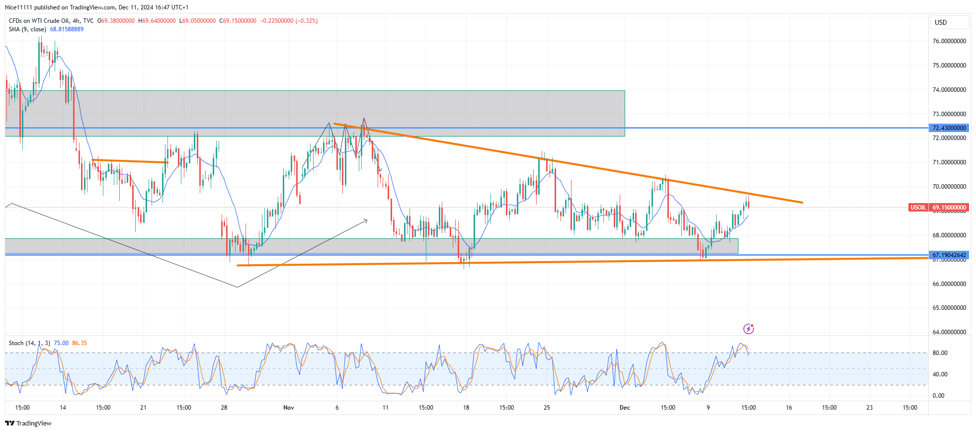The width and height of the screenshot is (976, 432).
Task: Click the Stoch value 75.00
Action: tap(61, 343)
